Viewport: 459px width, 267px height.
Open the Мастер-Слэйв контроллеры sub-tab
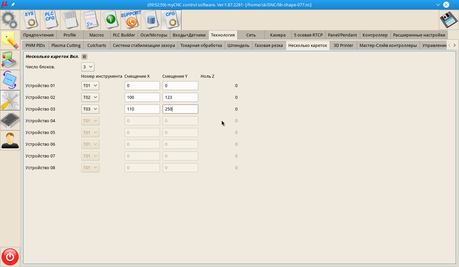coord(388,45)
